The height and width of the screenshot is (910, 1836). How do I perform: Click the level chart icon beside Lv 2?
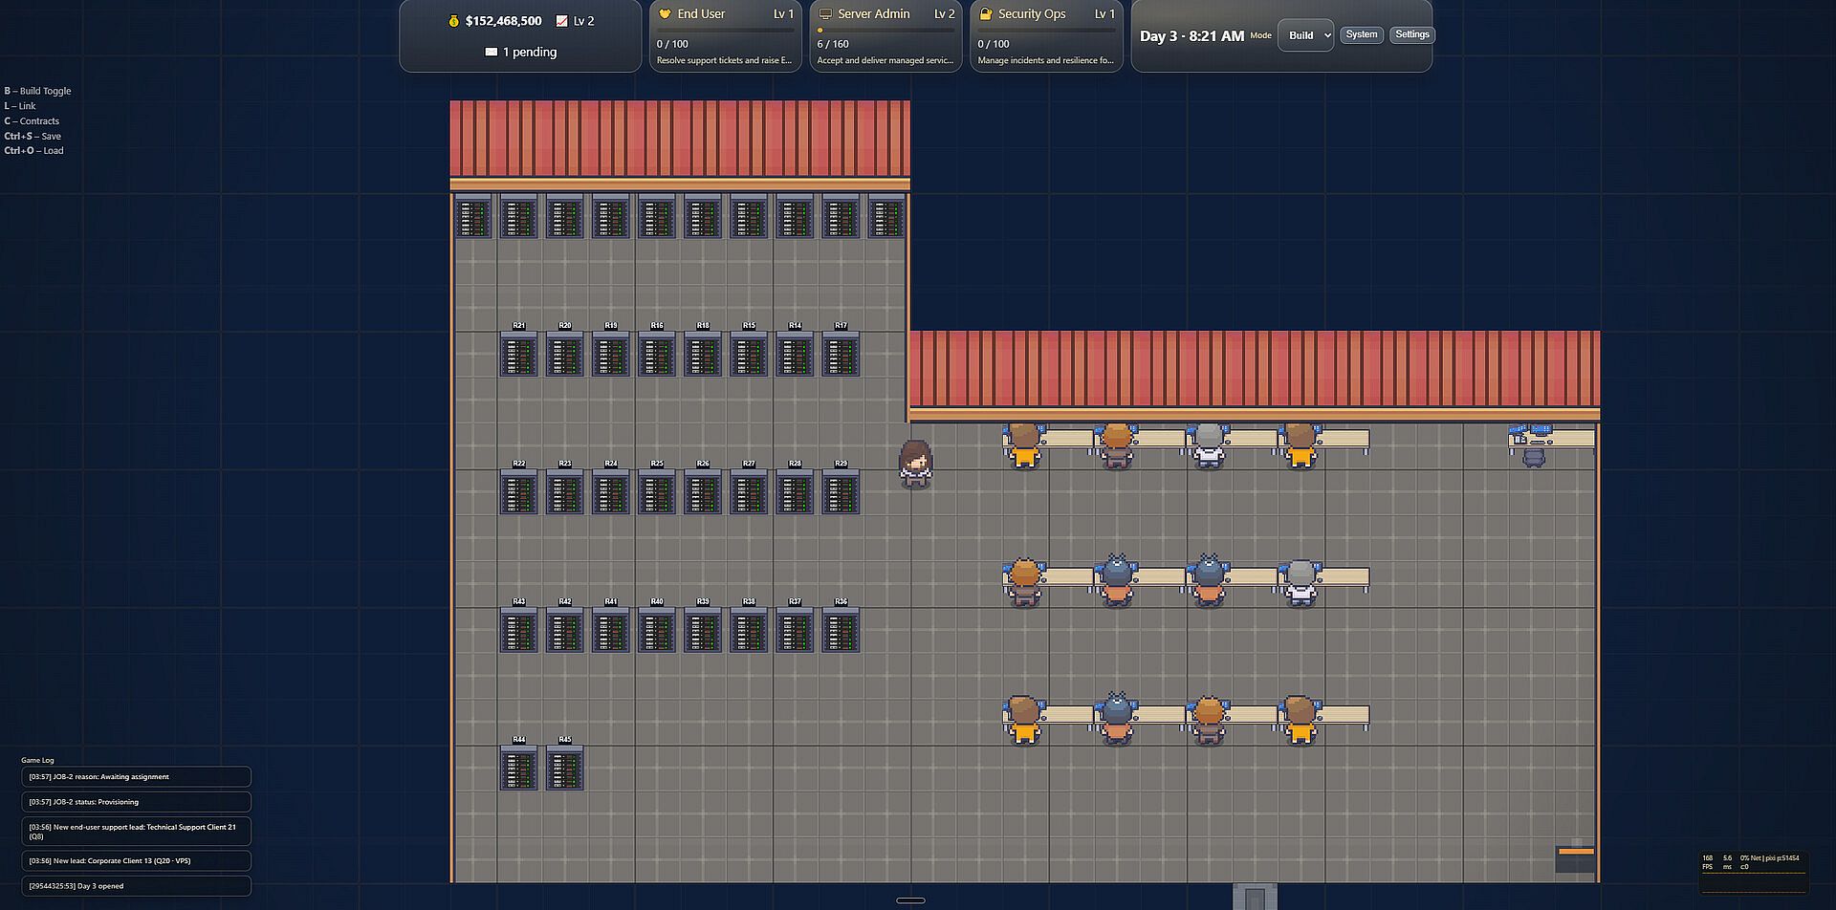click(561, 21)
